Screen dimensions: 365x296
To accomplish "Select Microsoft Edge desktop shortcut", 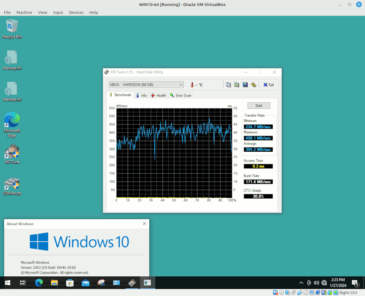I will click(12, 125).
